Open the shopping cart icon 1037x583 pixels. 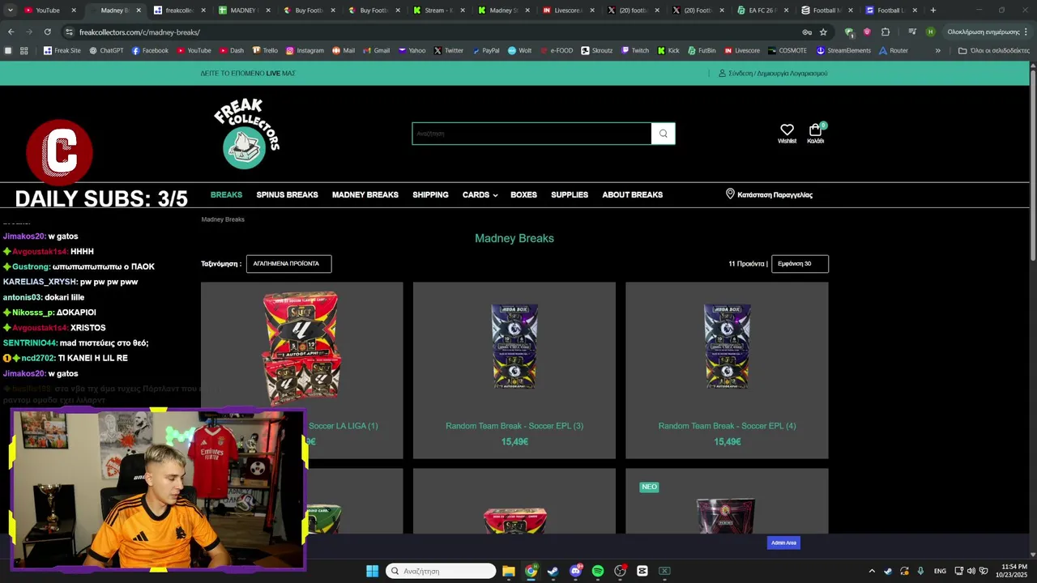click(x=815, y=130)
